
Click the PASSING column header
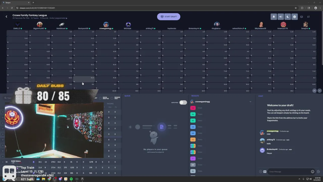(x=110, y=104)
